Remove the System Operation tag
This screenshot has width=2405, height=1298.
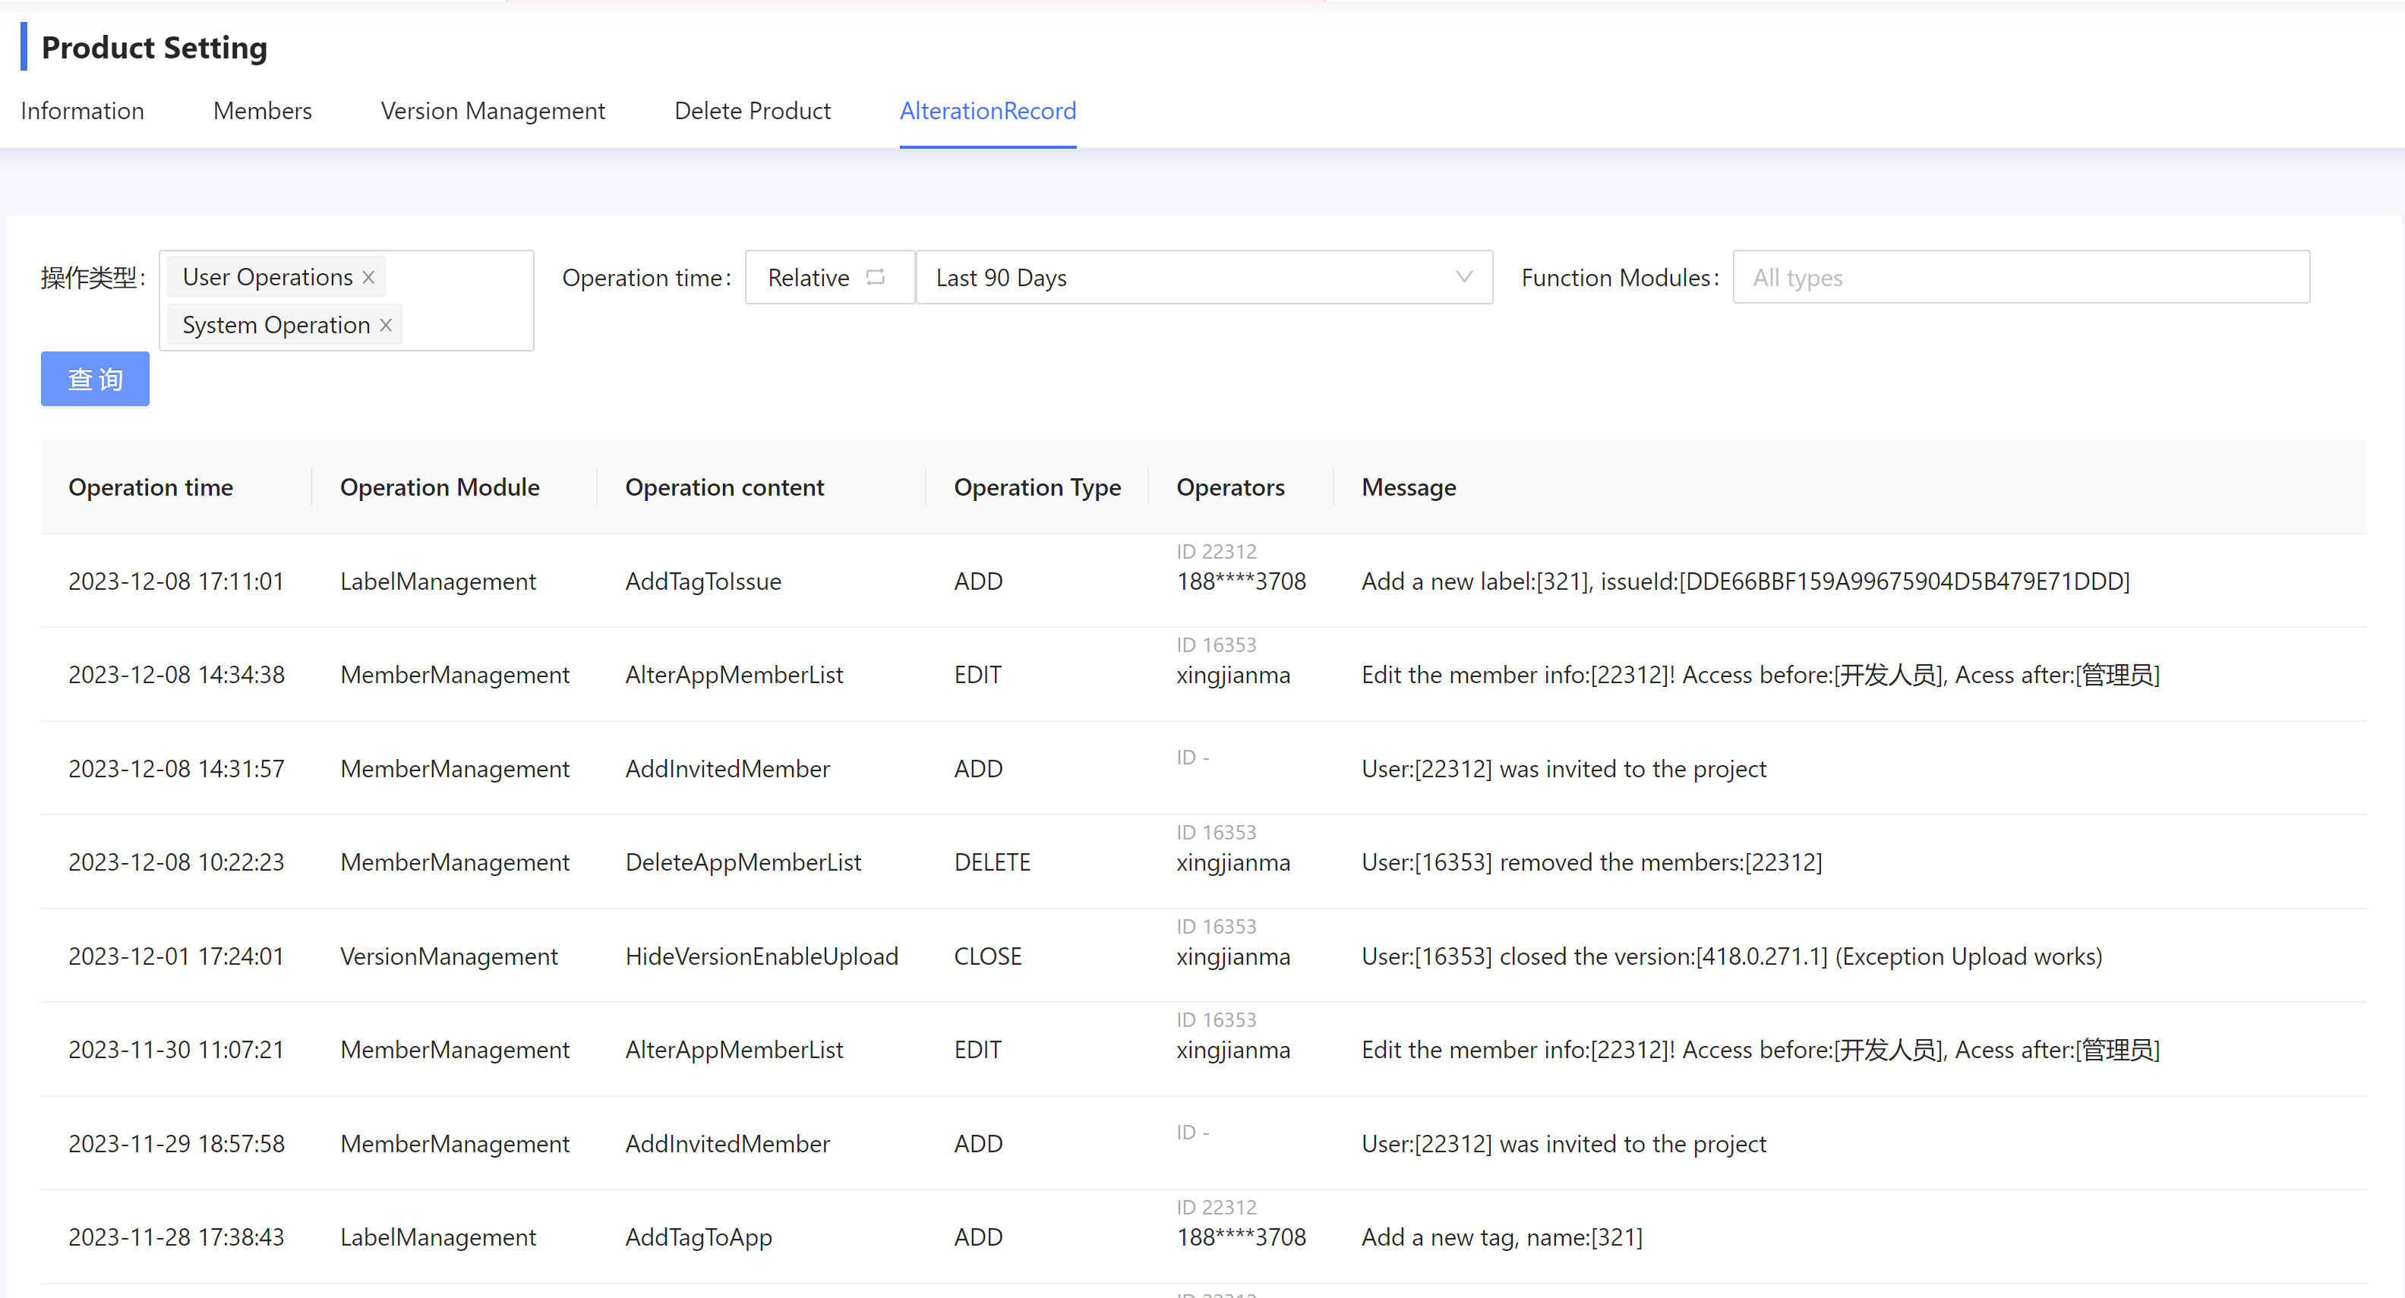(x=386, y=325)
